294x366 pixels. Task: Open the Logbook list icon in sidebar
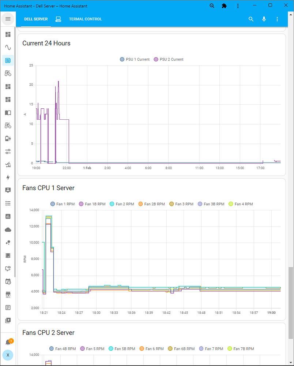(8, 203)
